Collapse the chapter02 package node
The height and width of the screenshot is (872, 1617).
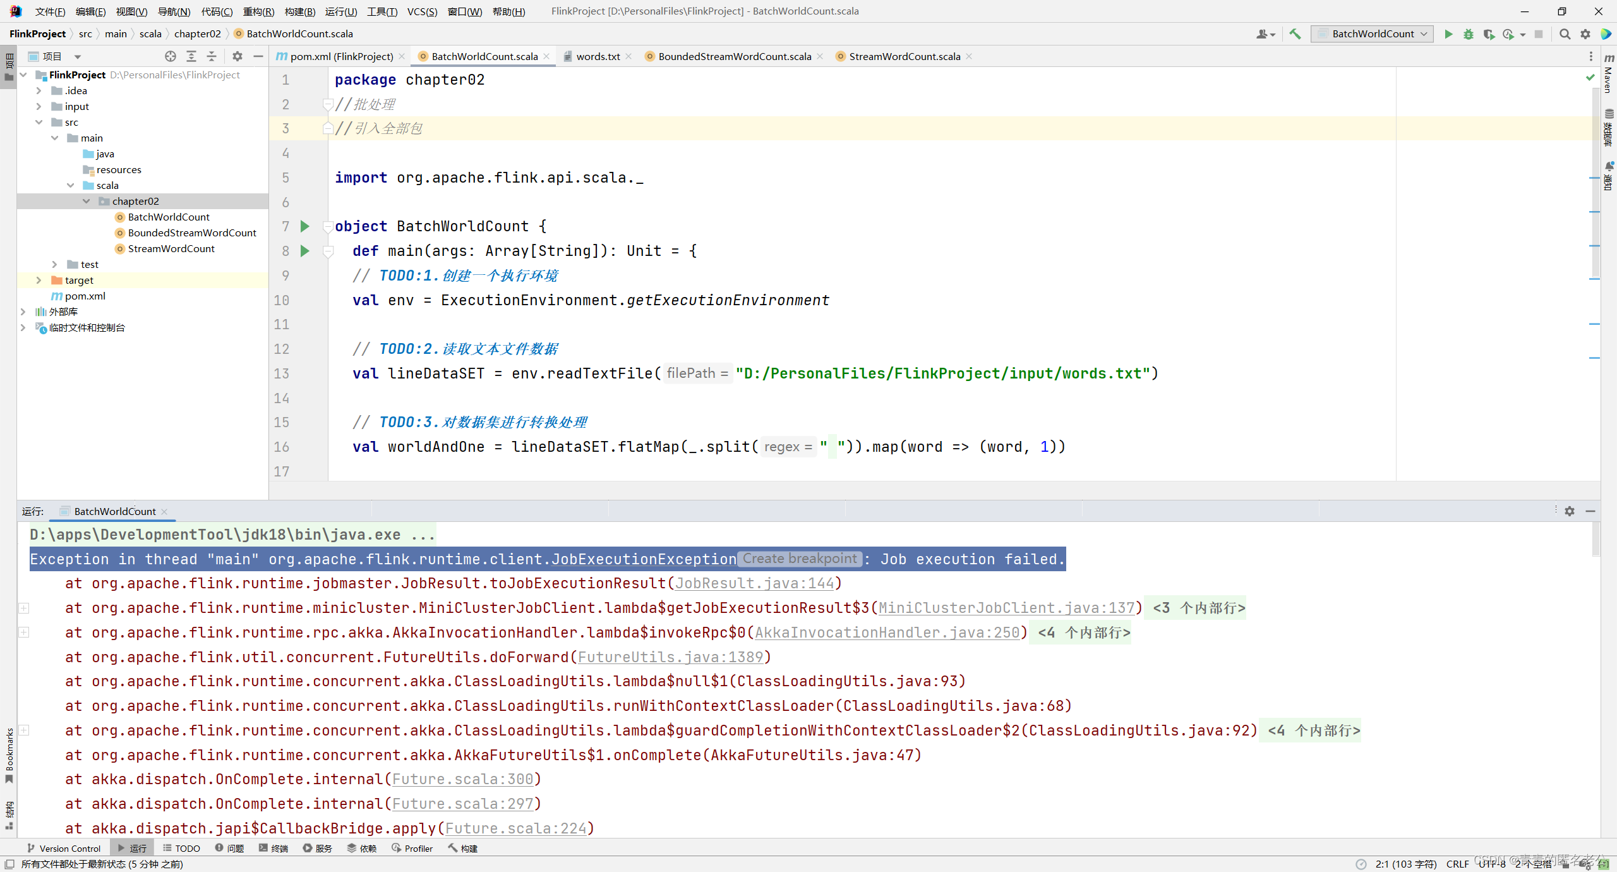87,201
